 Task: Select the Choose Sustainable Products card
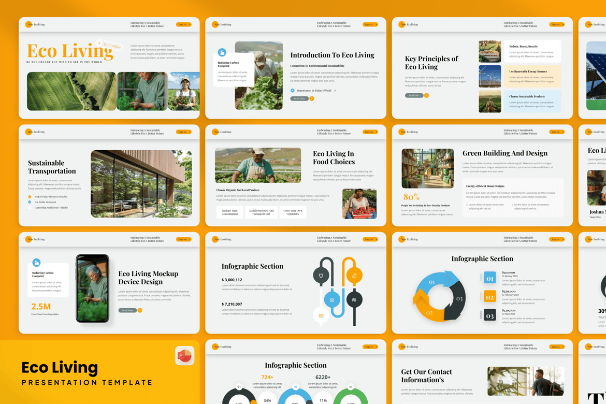tap(532, 102)
